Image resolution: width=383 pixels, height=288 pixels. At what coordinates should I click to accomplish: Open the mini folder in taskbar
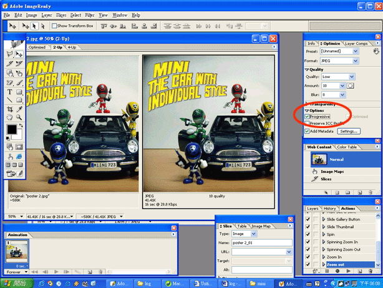coord(258,284)
